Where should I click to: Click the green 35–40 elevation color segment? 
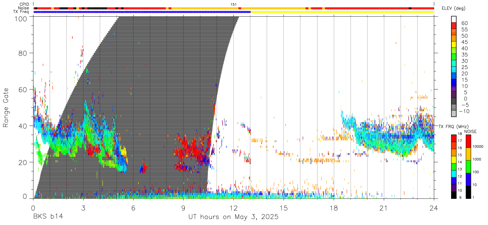click(454, 51)
